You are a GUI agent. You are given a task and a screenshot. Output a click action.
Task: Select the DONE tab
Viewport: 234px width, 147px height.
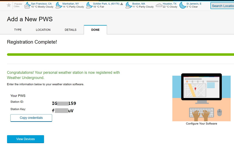coord(95,30)
